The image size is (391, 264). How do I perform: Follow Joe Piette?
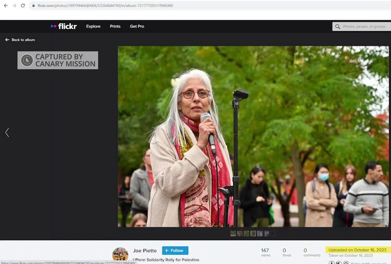click(x=175, y=250)
